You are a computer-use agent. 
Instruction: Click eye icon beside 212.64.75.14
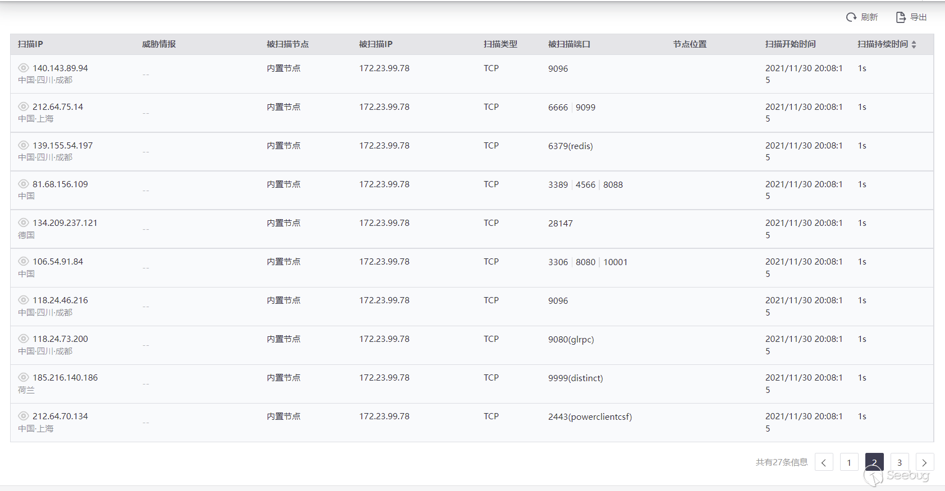tap(24, 106)
